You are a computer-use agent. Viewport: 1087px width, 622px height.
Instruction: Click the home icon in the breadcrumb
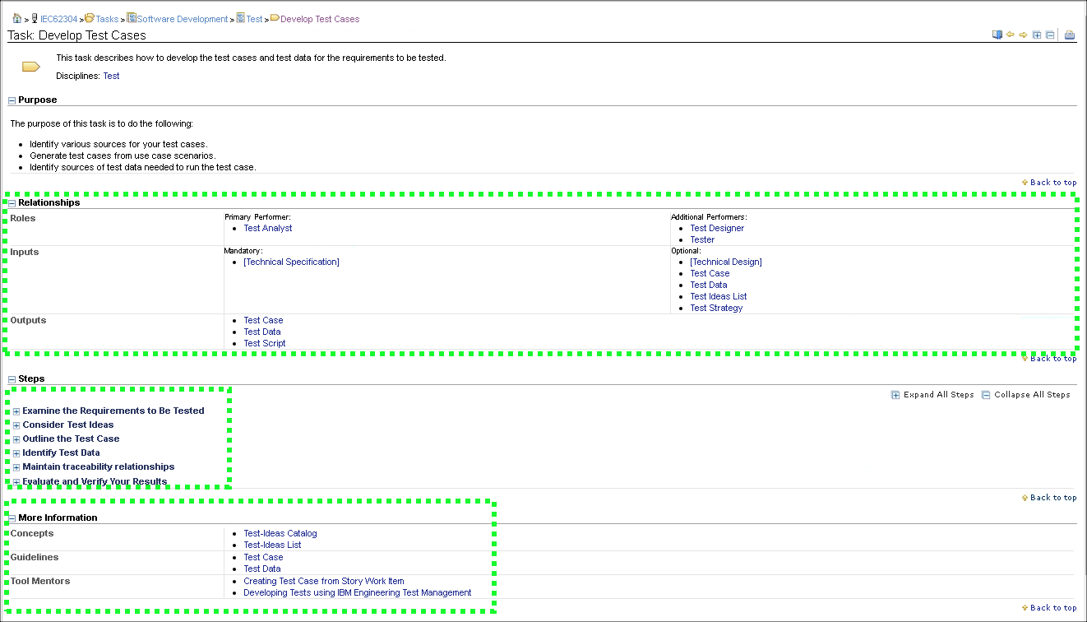click(x=16, y=18)
